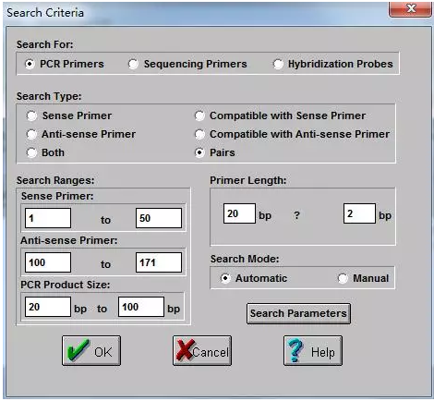434x401 pixels.
Task: Select Hybridization Probes radio button
Action: [278, 64]
